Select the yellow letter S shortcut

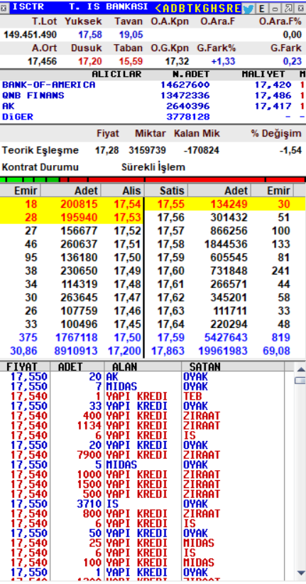pos(221,8)
